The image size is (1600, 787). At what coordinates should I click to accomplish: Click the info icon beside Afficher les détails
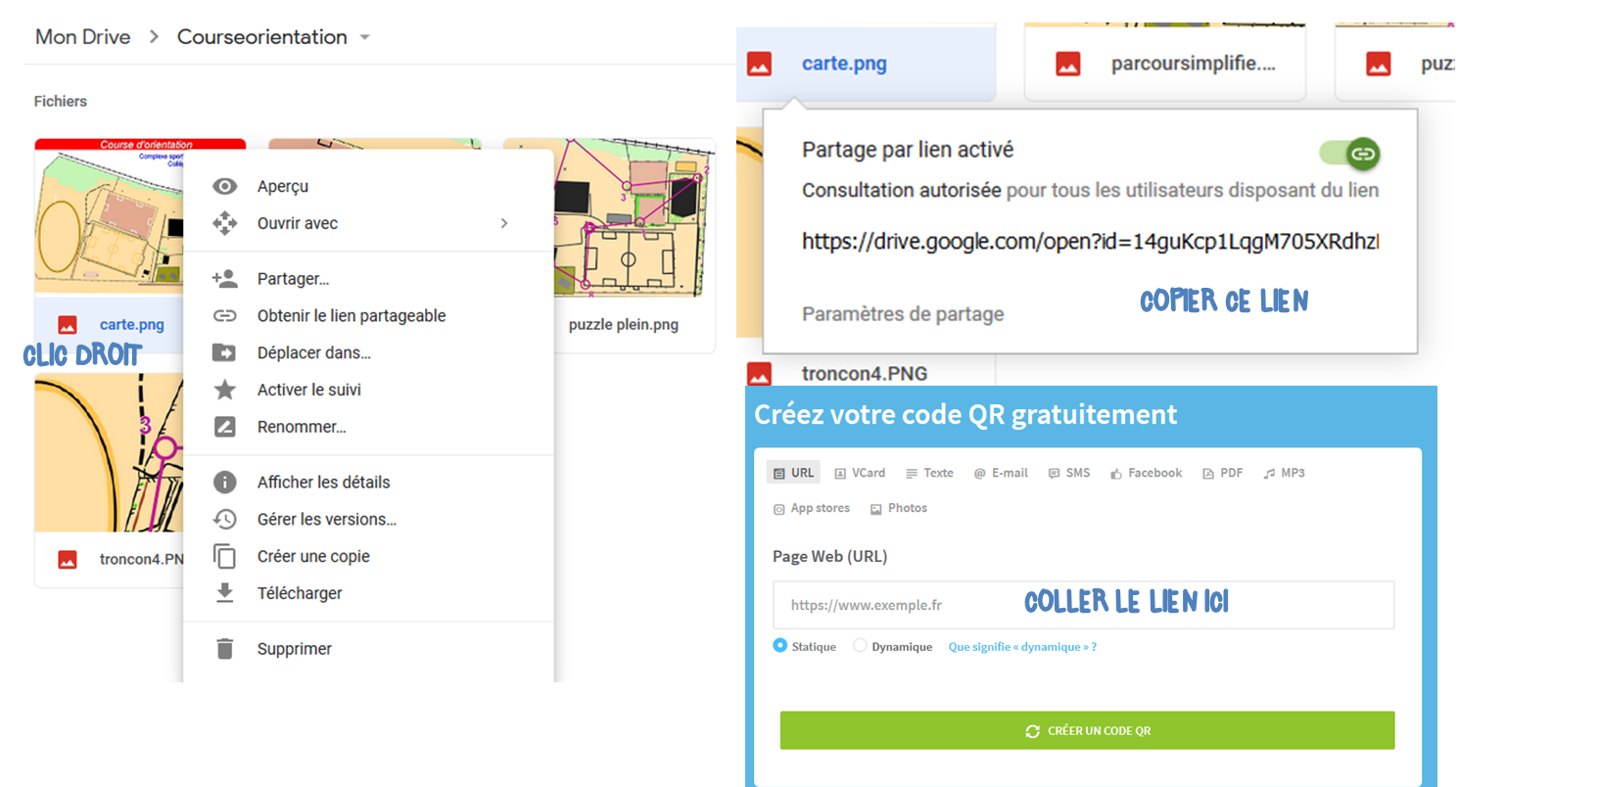coord(225,482)
